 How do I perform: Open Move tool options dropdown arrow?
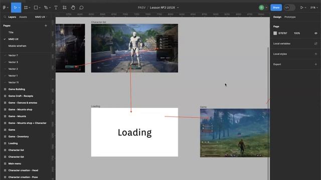coord(19,7)
